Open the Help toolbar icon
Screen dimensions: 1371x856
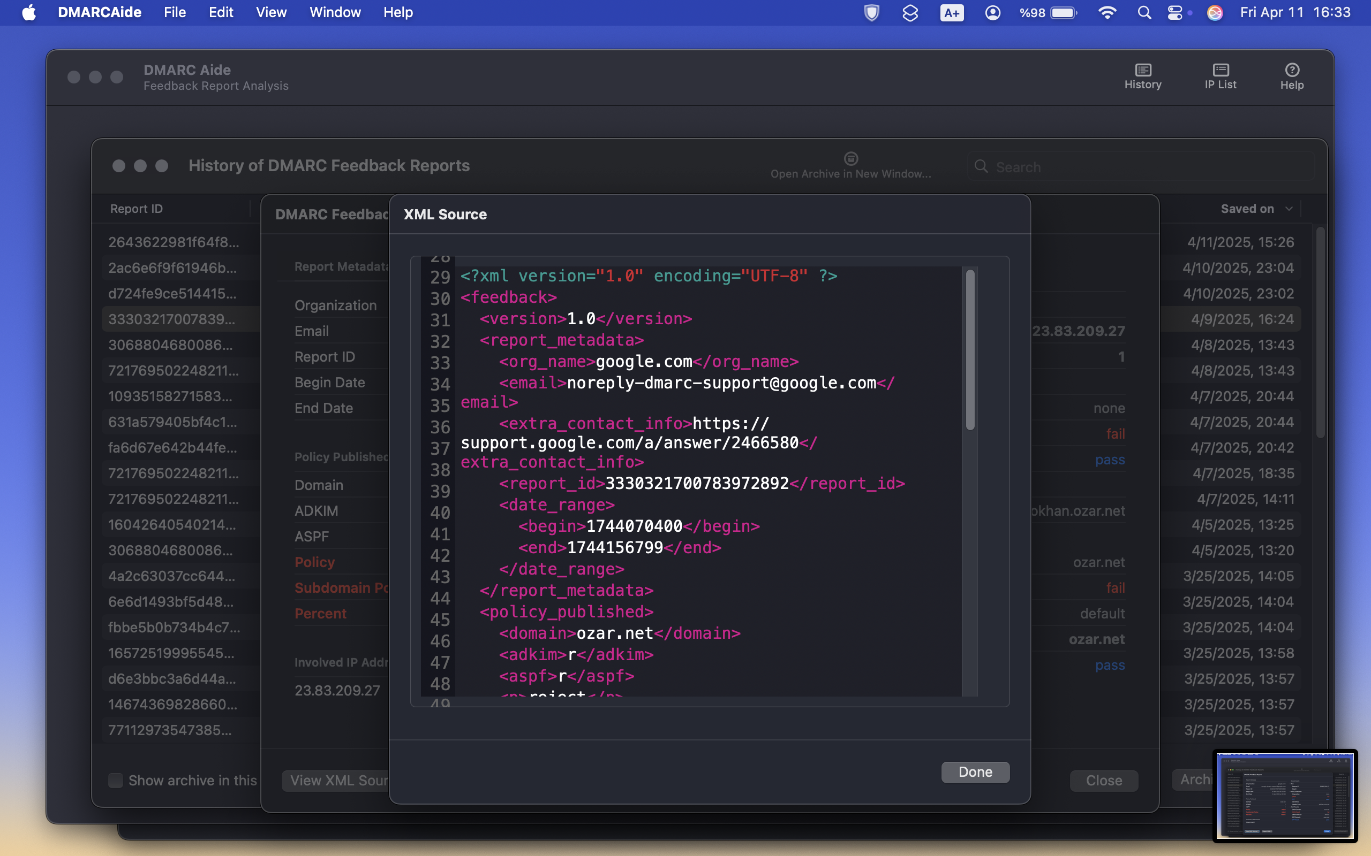point(1292,77)
